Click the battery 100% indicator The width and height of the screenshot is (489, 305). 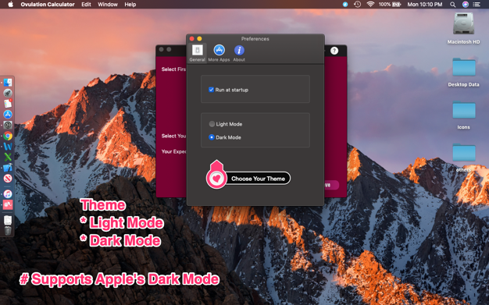click(390, 5)
